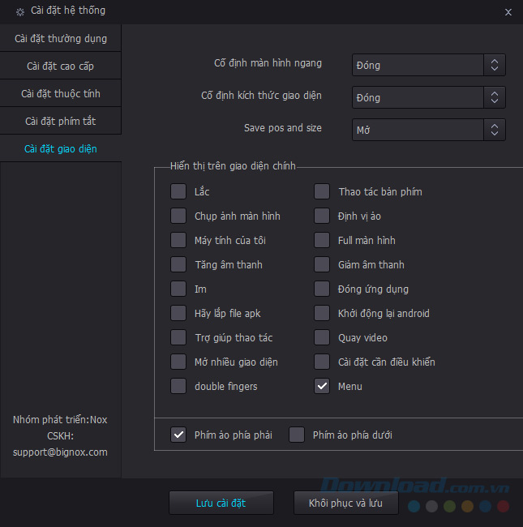
Task: Uncheck the Menu checkbox
Action: click(322, 387)
